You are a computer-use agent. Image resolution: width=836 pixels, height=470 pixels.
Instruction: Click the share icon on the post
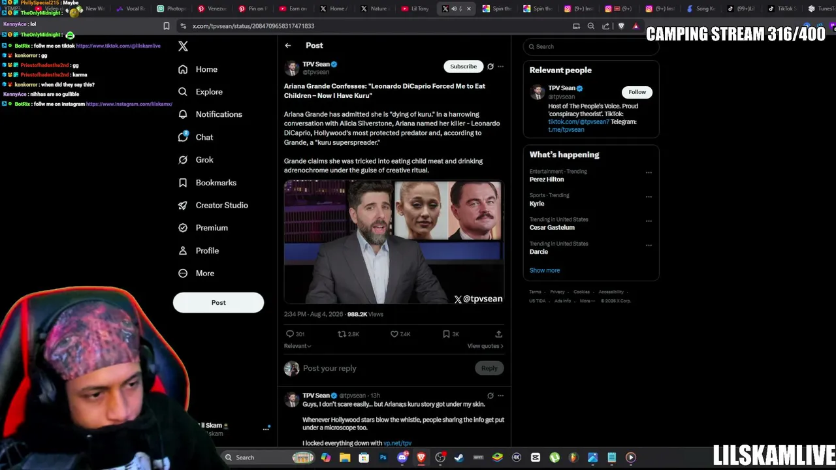coord(498,334)
